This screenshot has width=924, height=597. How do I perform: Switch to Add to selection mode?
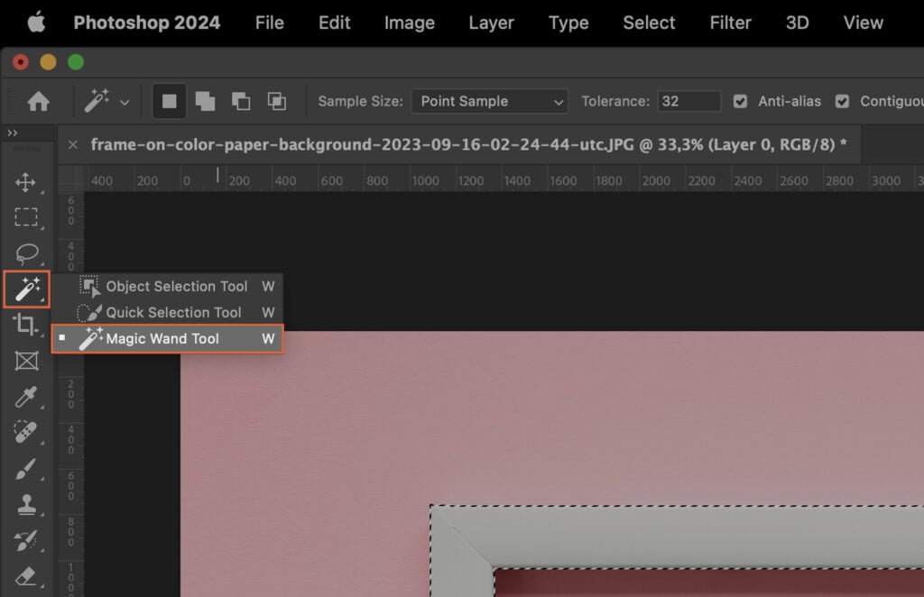coord(205,101)
